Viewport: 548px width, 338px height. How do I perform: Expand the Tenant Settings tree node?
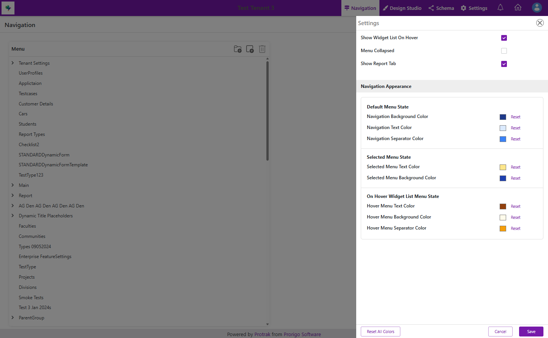click(13, 63)
